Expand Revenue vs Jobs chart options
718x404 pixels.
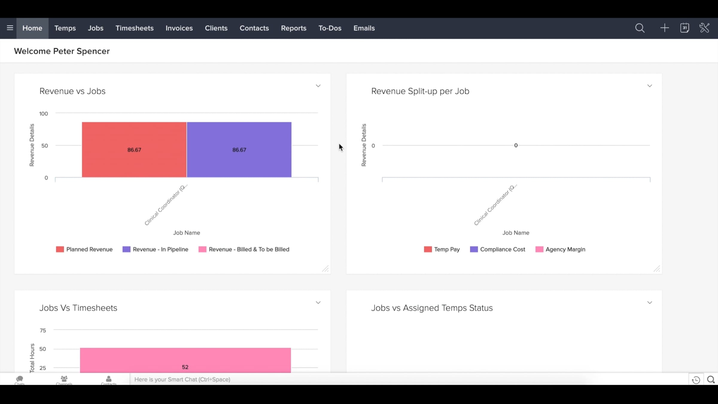click(x=318, y=86)
